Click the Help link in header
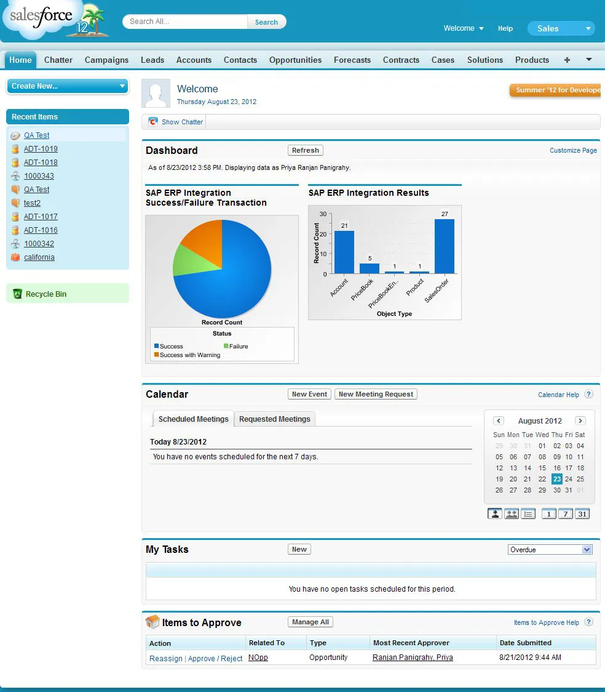The height and width of the screenshot is (692, 605). (505, 28)
